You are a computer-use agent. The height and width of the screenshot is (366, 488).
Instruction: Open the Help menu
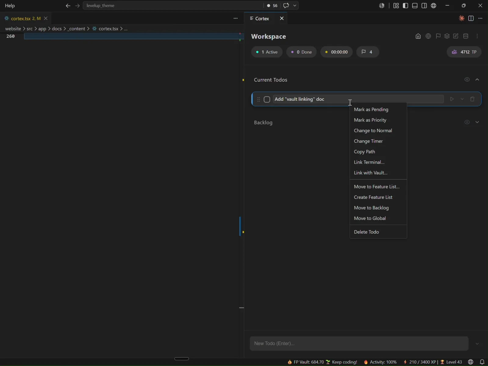(x=10, y=5)
